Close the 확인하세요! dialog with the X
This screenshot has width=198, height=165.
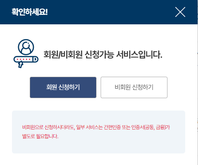pyautogui.click(x=180, y=12)
